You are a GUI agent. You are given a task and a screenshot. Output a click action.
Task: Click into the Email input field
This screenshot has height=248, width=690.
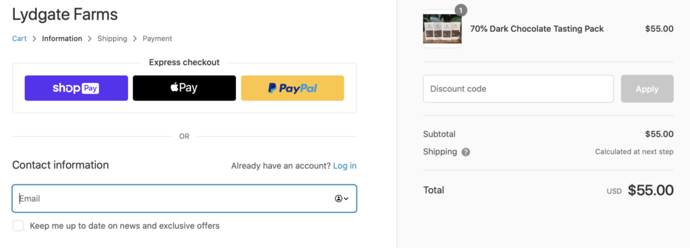[185, 199]
